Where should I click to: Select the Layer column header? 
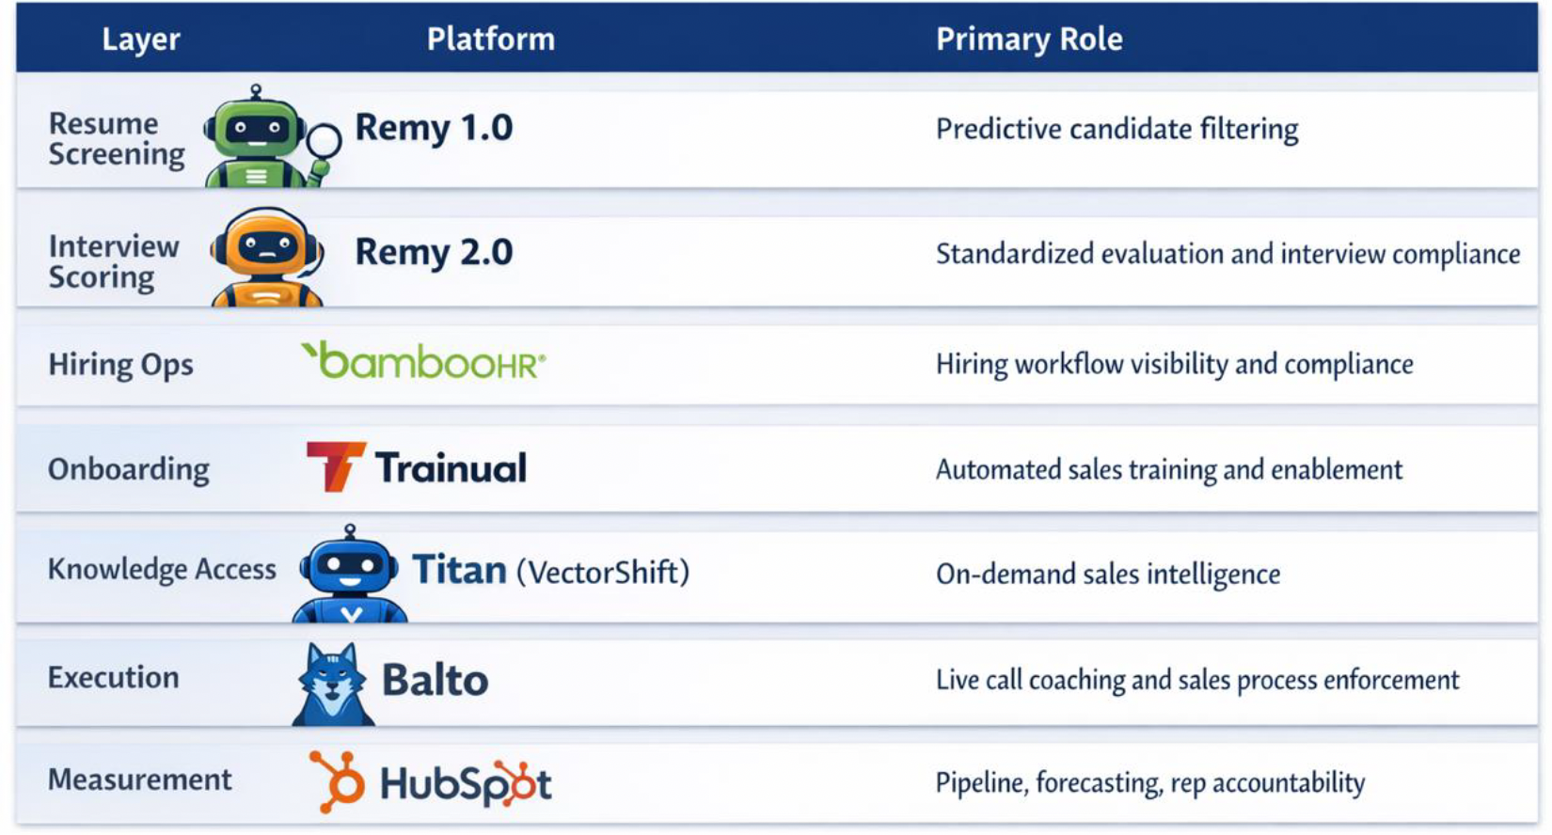[x=140, y=39]
